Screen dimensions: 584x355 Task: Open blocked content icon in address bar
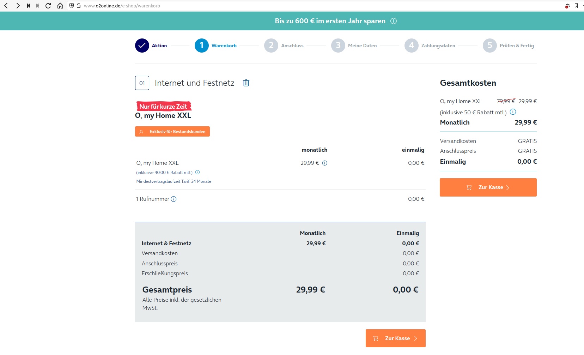point(567,6)
